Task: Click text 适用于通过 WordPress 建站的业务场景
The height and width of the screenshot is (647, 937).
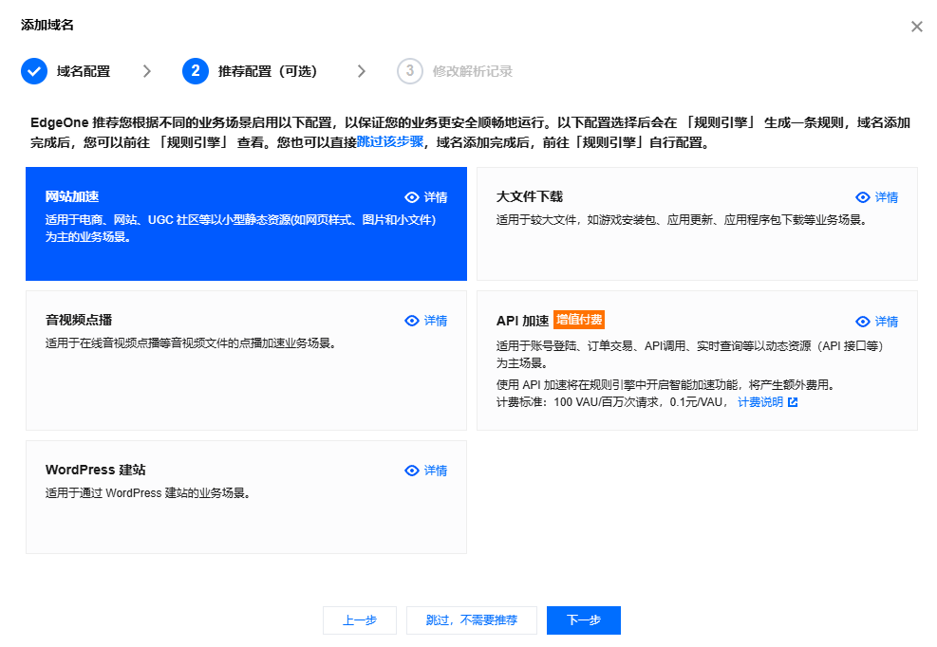Action: 147,493
